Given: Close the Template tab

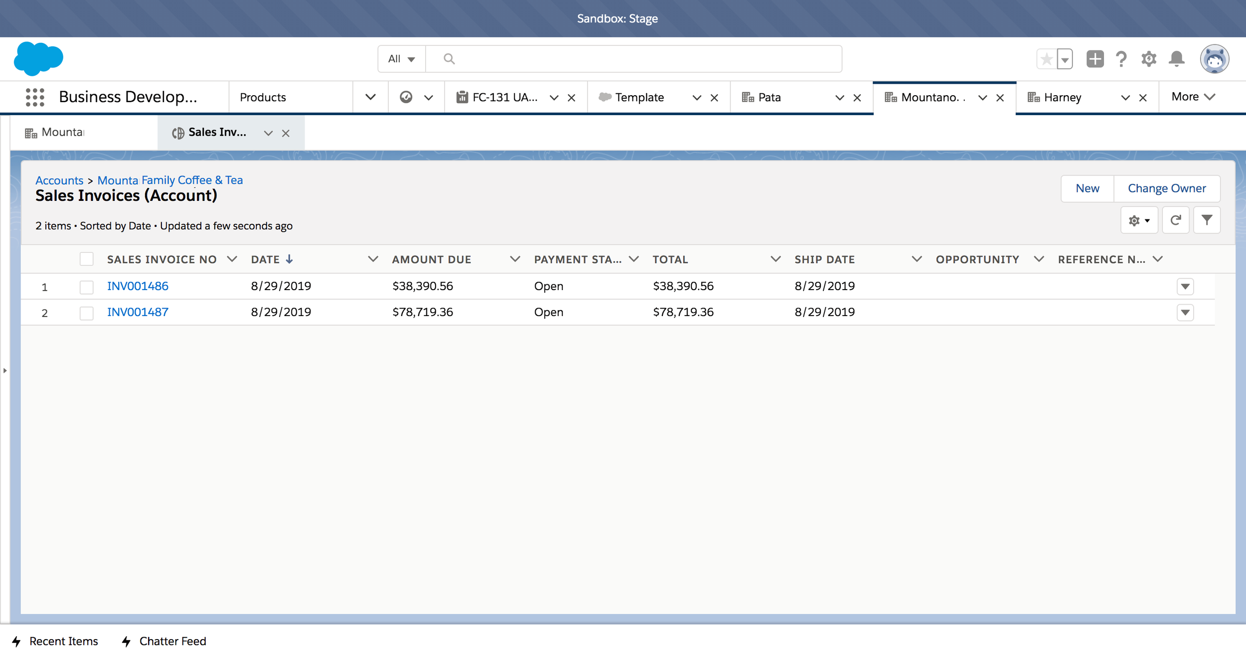Looking at the screenshot, I should coord(714,98).
